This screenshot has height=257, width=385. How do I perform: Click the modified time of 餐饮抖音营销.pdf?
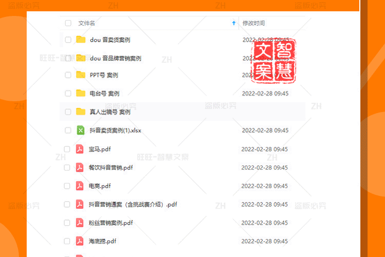click(264, 168)
